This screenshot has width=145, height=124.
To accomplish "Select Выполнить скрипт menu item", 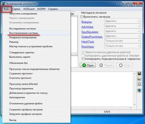I will click(36, 57).
